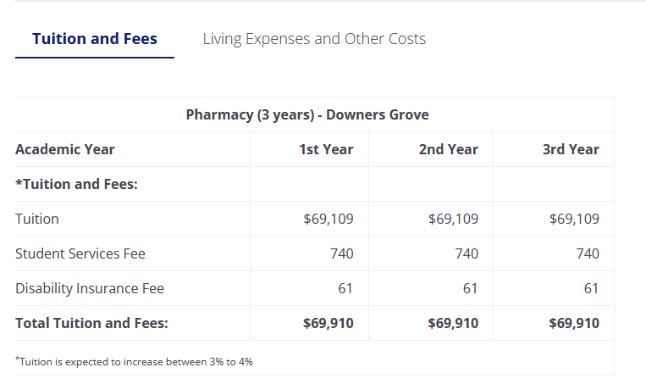The image size is (646, 384).
Task: Click the 1st Year column header
Action: pos(326,149)
